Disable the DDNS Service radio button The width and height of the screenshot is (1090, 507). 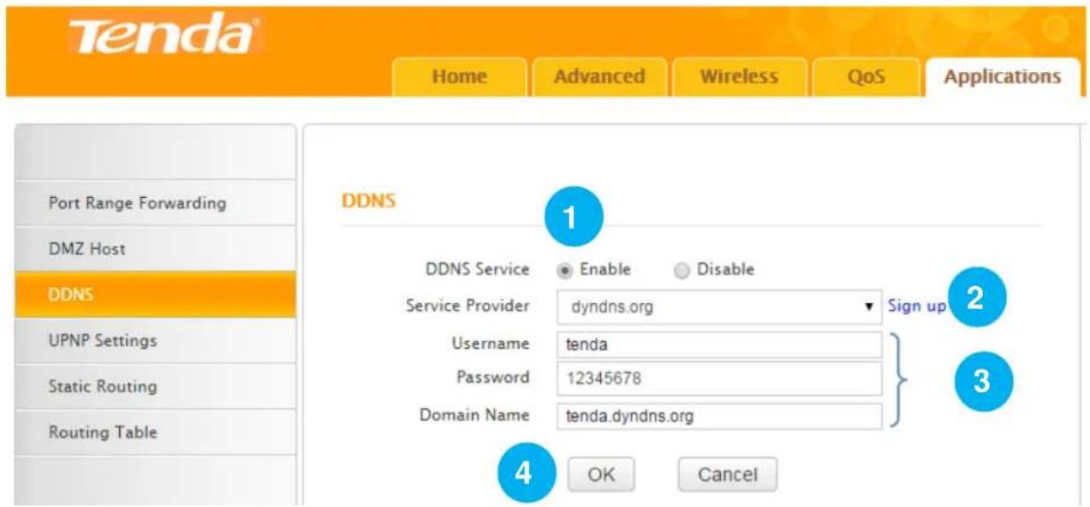(x=682, y=270)
